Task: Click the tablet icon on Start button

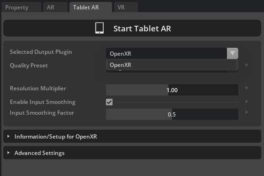Action: click(99, 28)
